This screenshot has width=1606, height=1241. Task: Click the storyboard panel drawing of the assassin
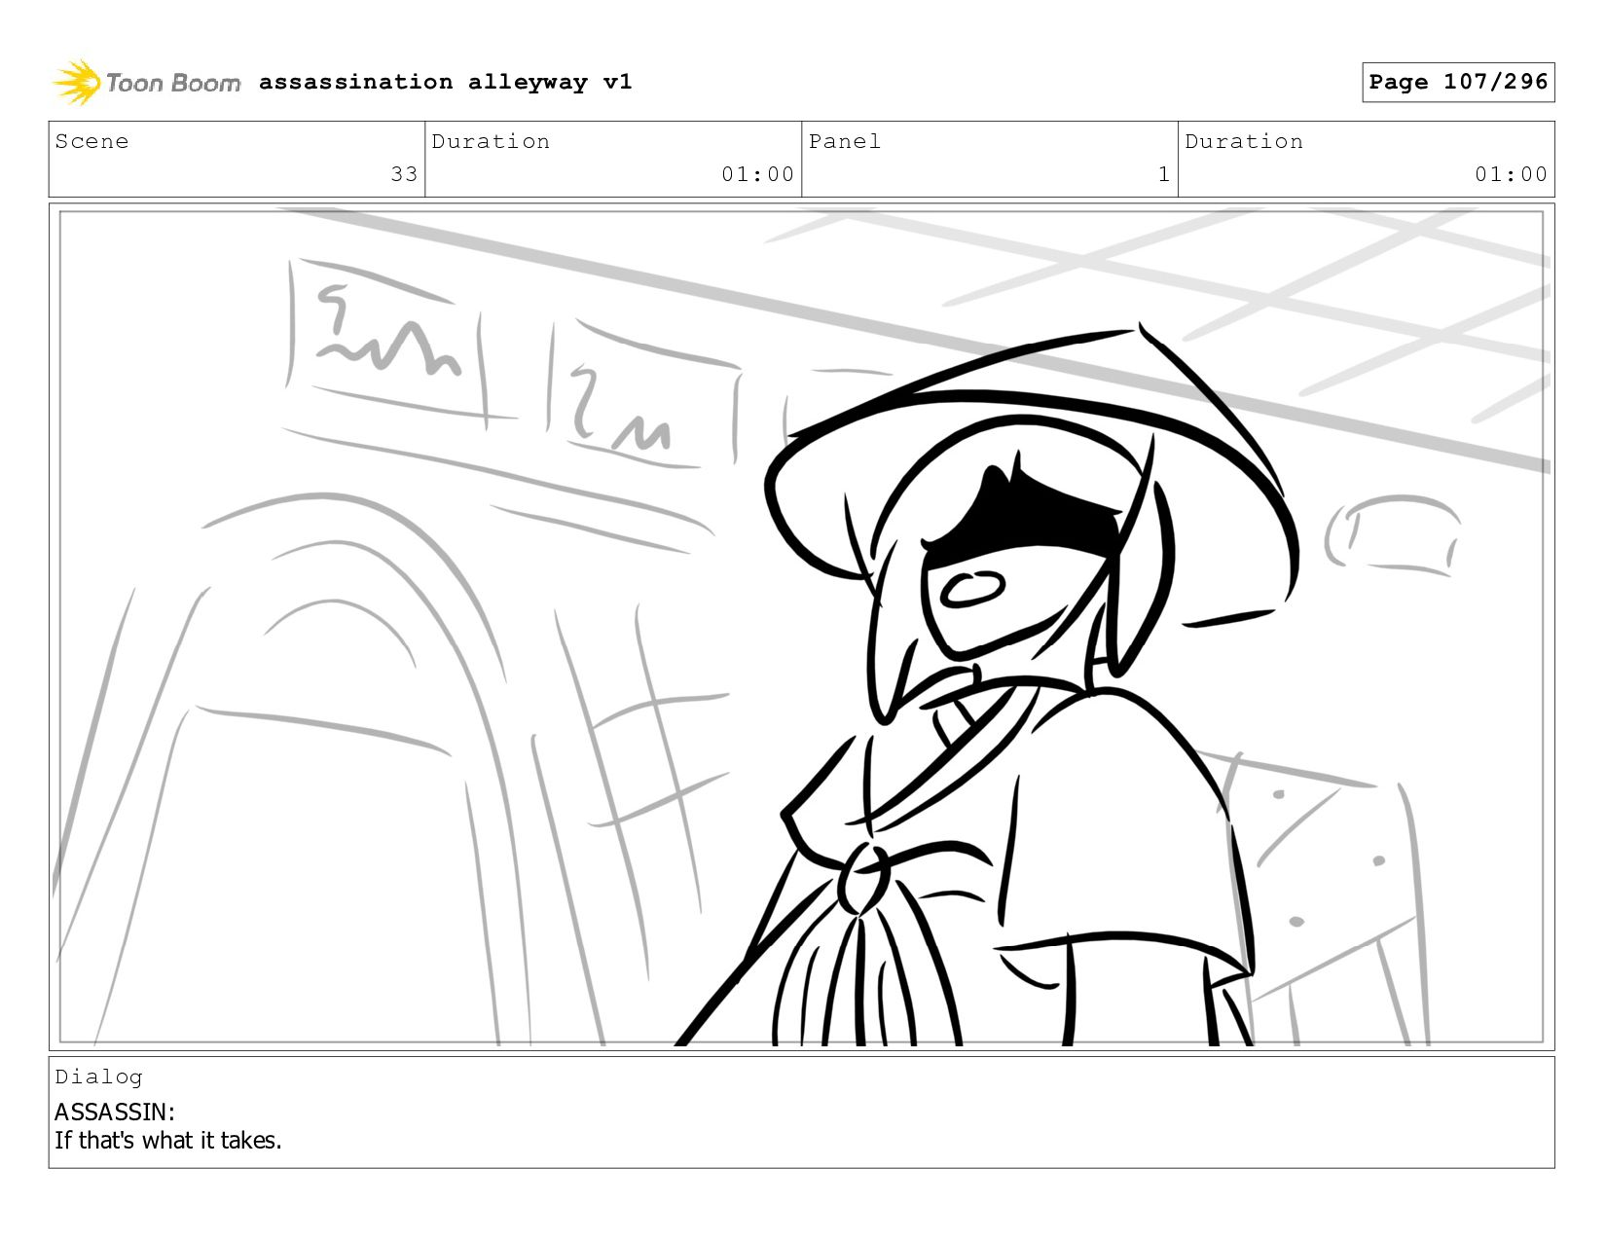click(x=802, y=627)
